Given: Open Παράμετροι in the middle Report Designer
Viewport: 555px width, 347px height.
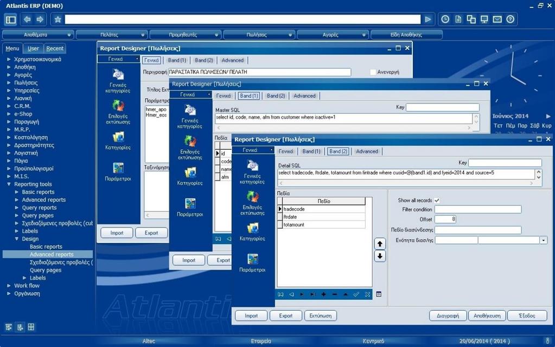Looking at the screenshot, I should [190, 208].
